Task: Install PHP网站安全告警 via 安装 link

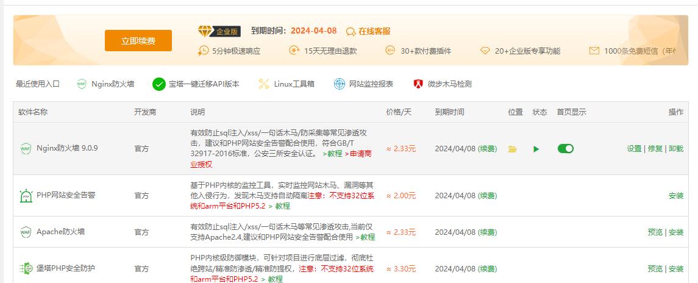Action: 676,196
